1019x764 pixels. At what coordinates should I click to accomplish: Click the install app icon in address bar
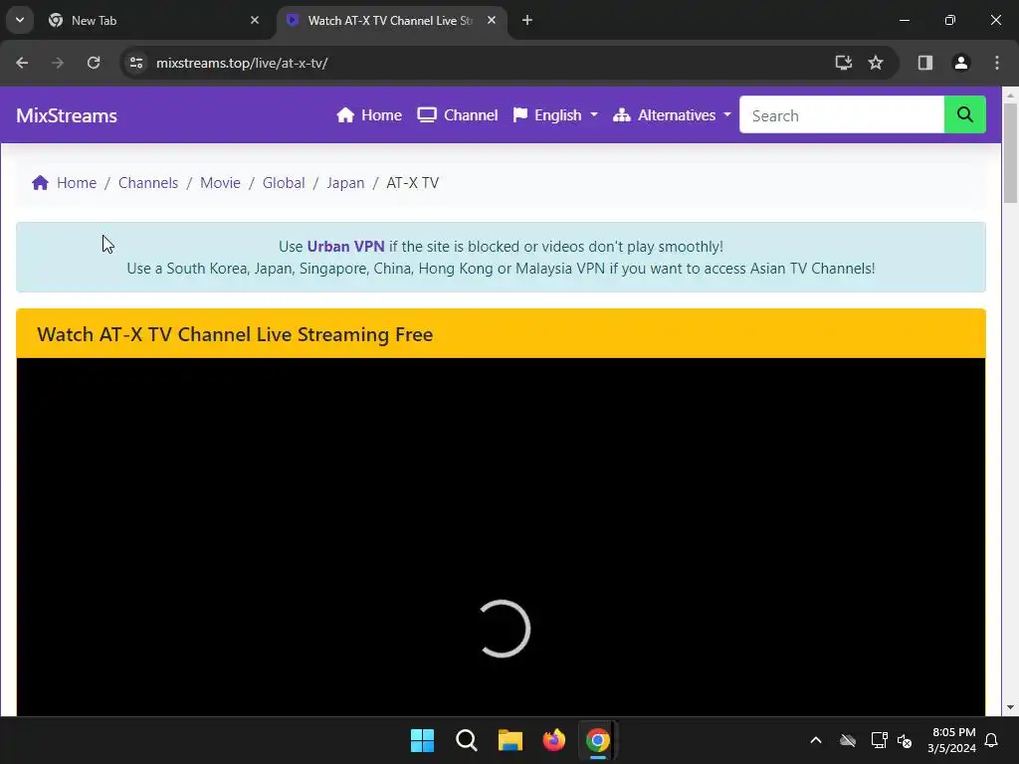[x=843, y=63]
